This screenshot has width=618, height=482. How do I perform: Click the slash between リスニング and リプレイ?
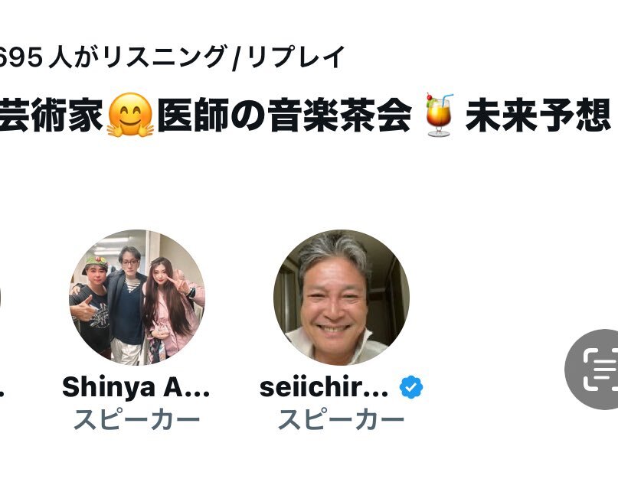click(x=239, y=57)
